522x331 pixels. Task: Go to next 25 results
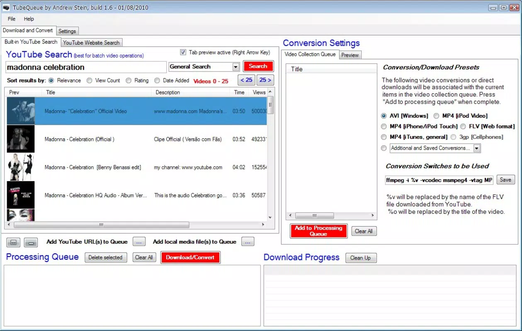(x=265, y=80)
